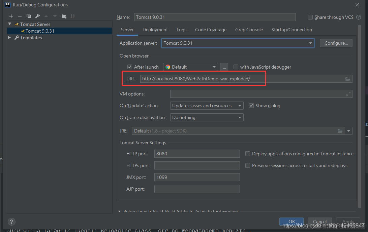Switch to the Grep Console tab
368x232 pixels.
click(249, 30)
